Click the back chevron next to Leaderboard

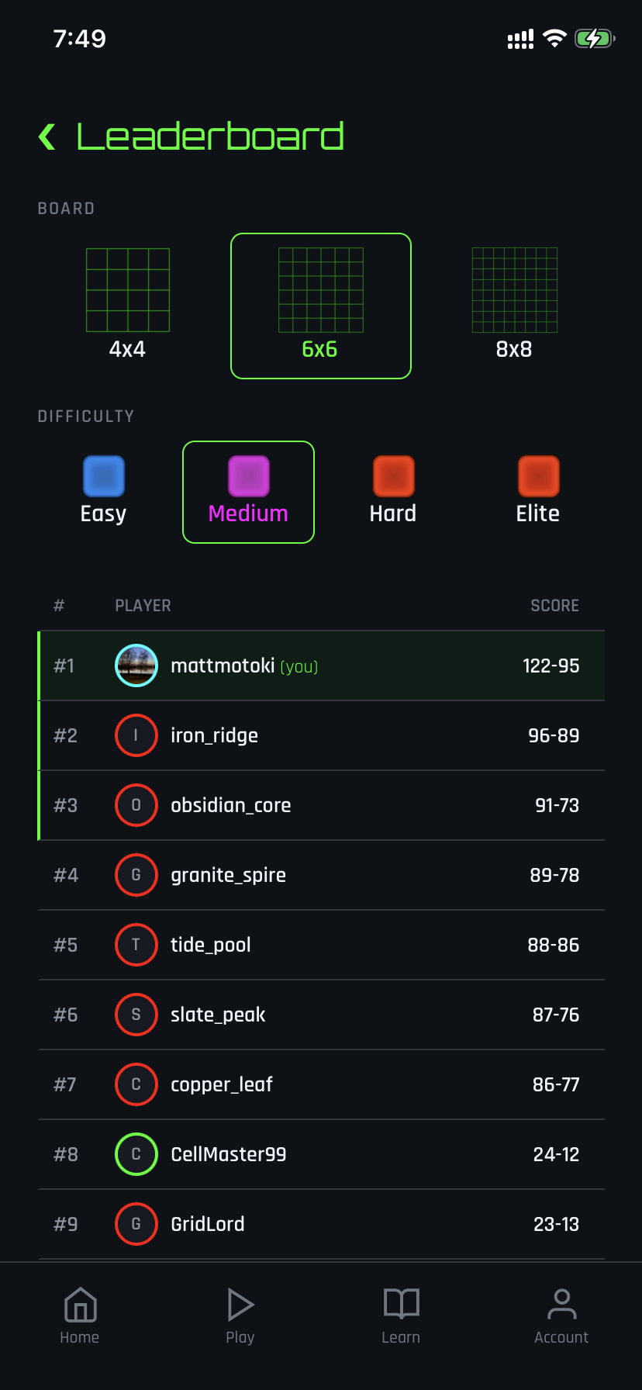(47, 135)
